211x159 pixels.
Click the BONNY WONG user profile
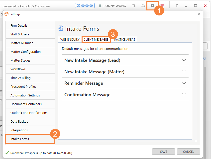tap(112, 6)
